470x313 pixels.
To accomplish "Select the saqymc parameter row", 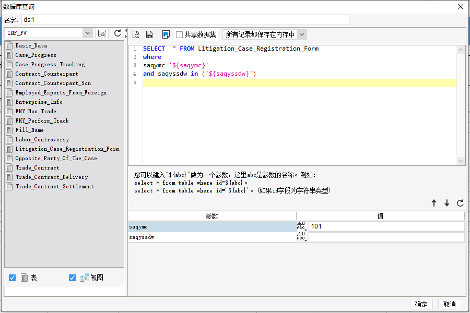I will tap(212, 227).
